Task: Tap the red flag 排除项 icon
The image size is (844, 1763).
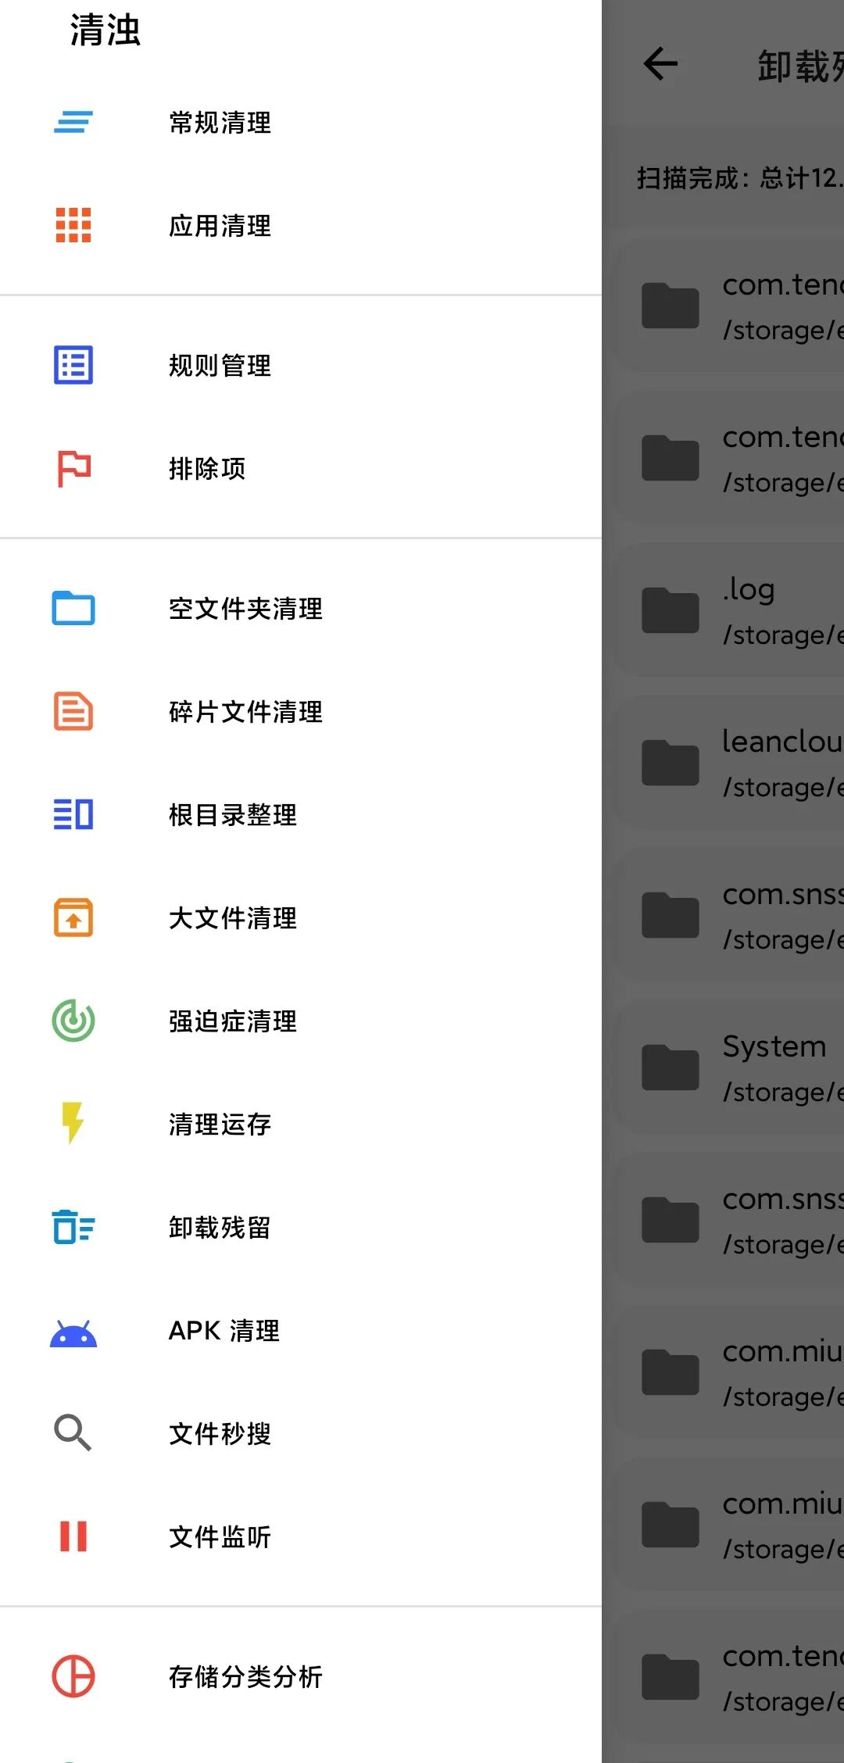Action: (73, 468)
